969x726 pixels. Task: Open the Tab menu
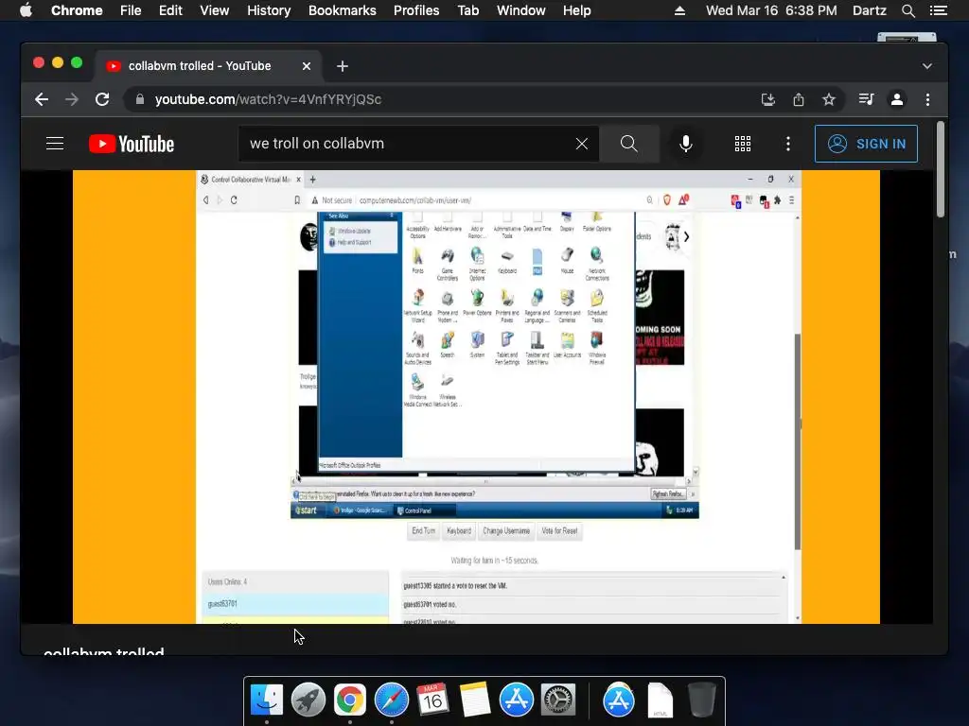467,10
